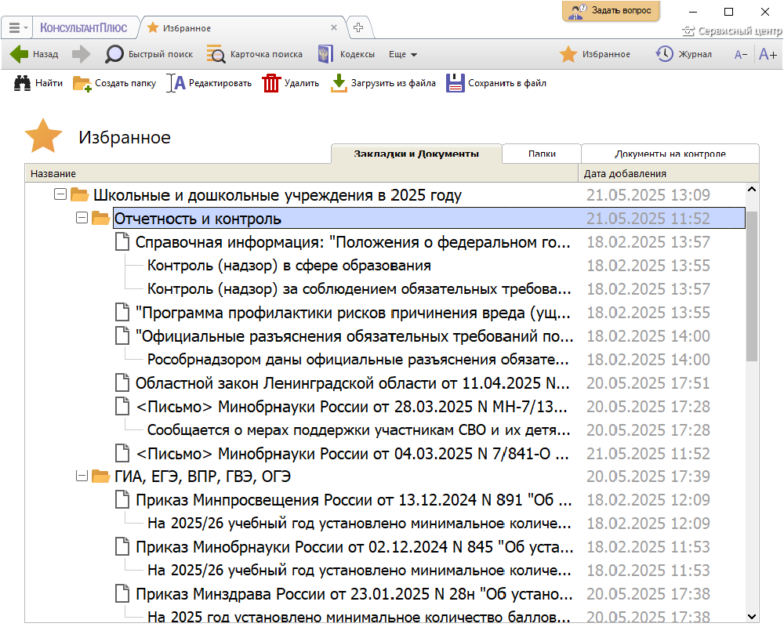This screenshot has height=627, width=784.
Task: Click Загрузить из файла
Action: tap(383, 83)
